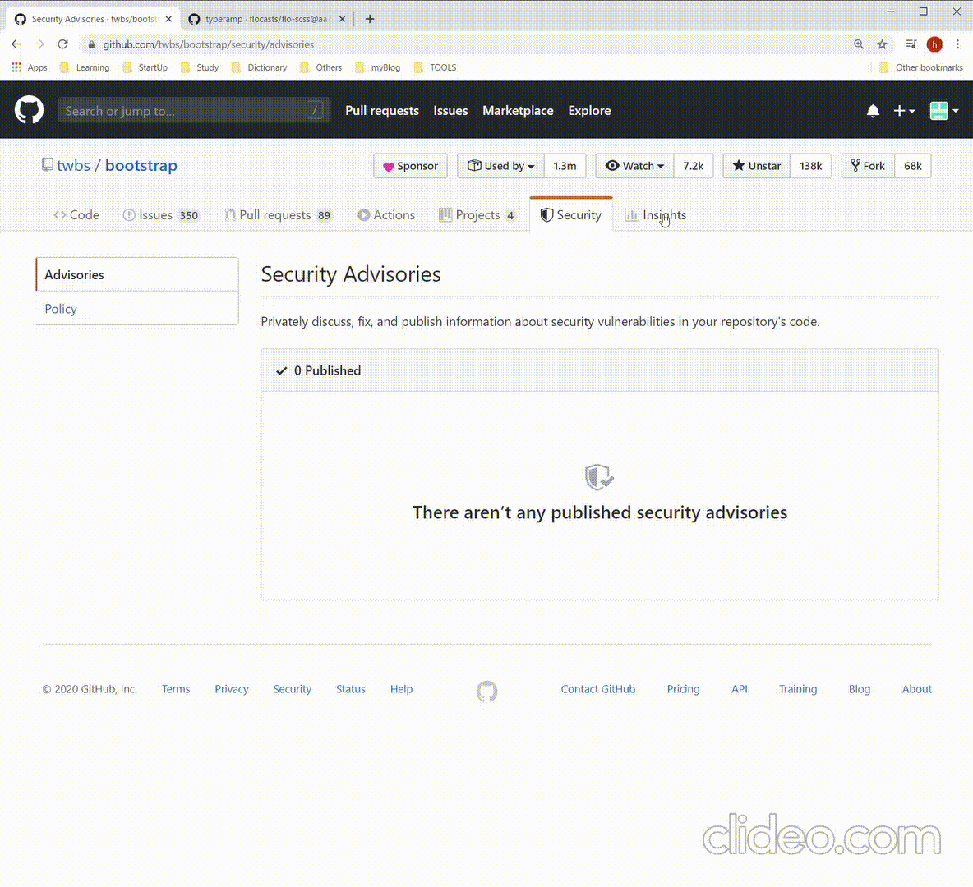The image size is (973, 887).
Task: Select Advisories in the sidebar
Action: click(136, 275)
